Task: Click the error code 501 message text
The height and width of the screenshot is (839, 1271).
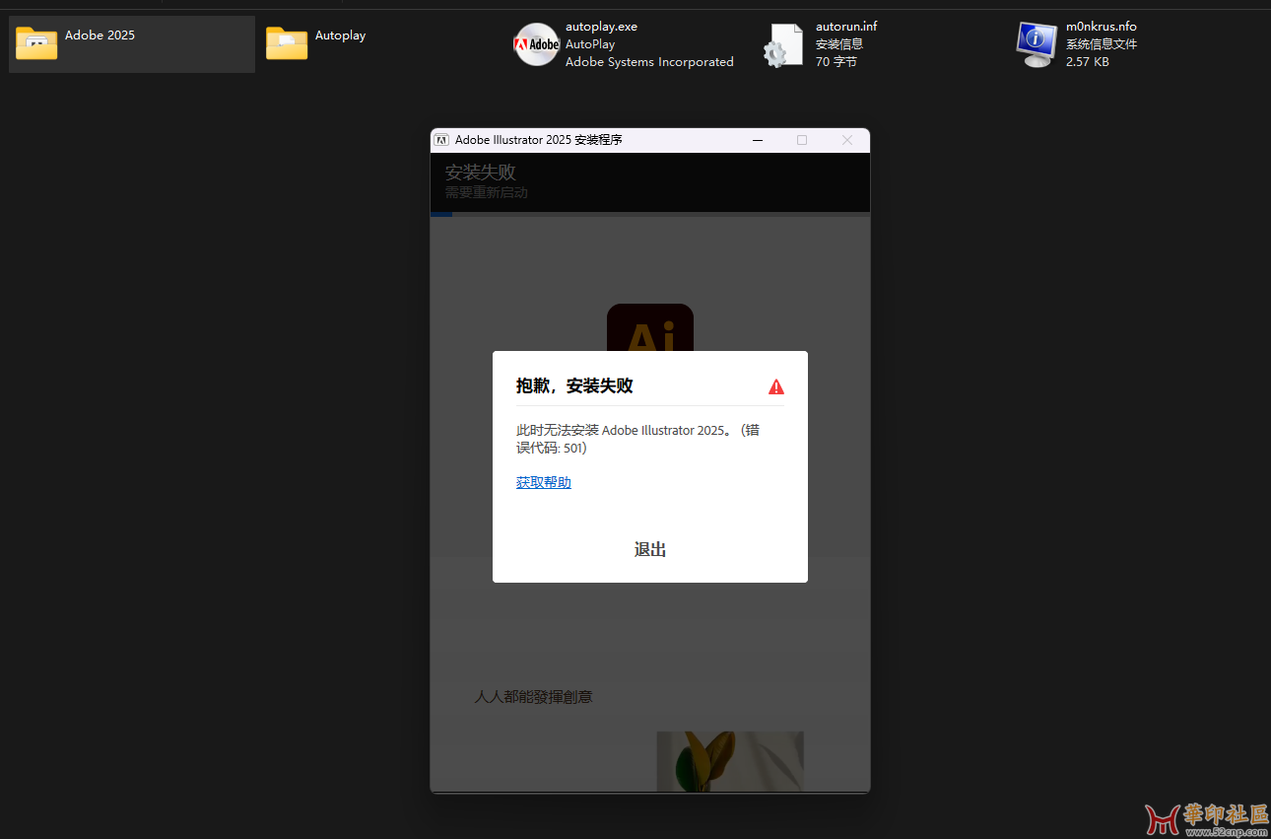Action: (638, 439)
